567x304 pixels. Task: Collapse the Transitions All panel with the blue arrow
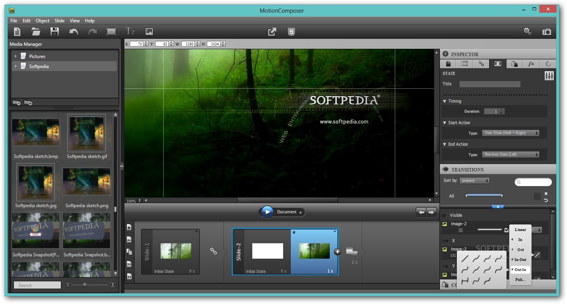[x=498, y=206]
